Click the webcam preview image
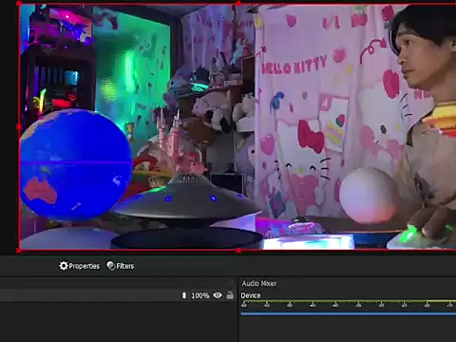 pyautogui.click(x=237, y=127)
